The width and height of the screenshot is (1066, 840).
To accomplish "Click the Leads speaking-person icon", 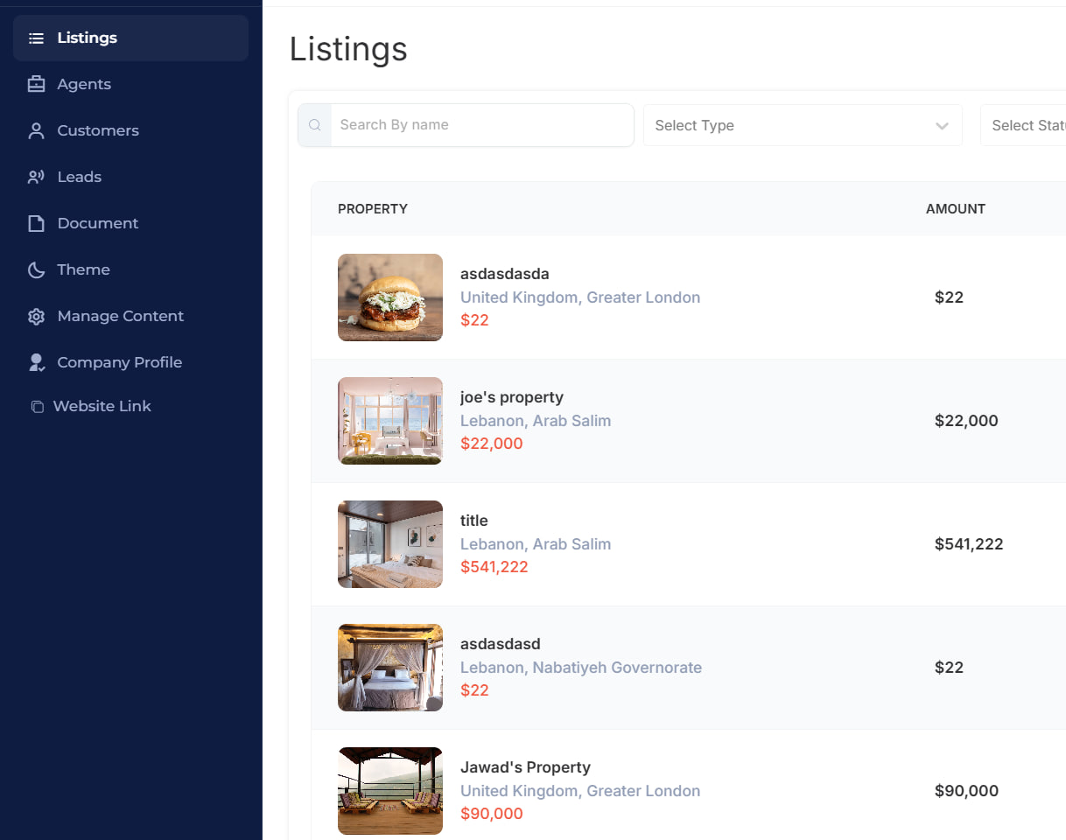I will tap(36, 178).
